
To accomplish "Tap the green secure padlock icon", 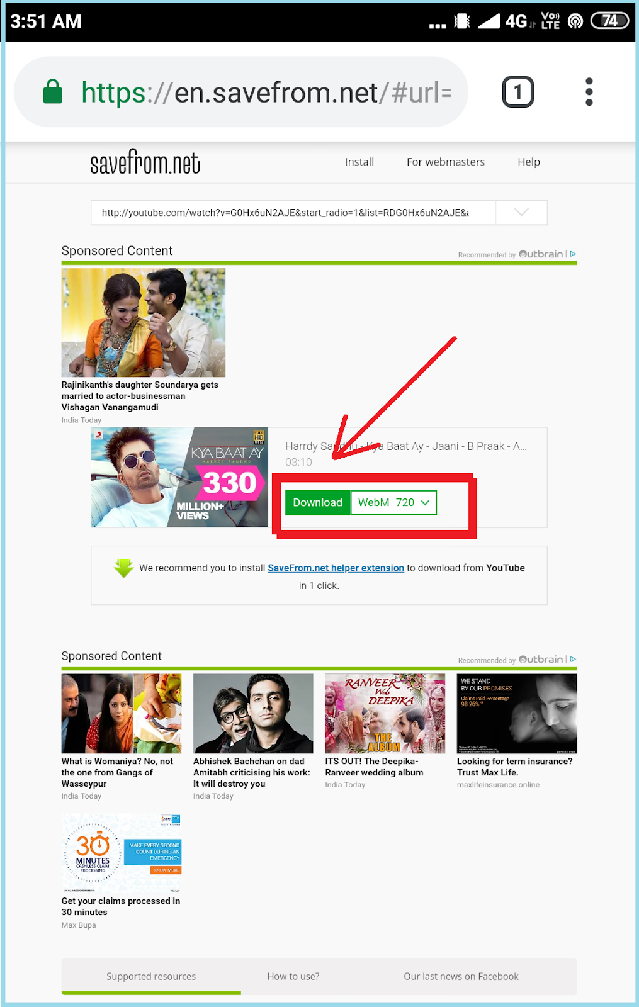I will 53,92.
